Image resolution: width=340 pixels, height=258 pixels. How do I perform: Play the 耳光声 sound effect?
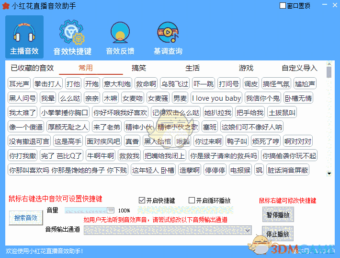point(19,83)
